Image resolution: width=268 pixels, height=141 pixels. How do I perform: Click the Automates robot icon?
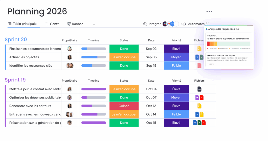(x=184, y=24)
